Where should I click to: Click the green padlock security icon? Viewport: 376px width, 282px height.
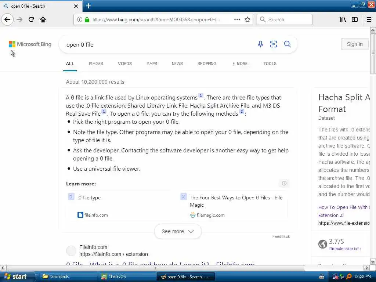87,20
